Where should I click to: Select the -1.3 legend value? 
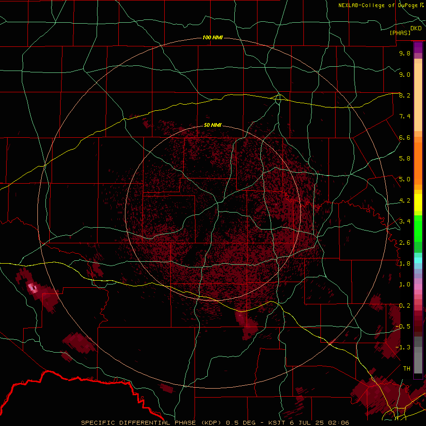pos(403,347)
